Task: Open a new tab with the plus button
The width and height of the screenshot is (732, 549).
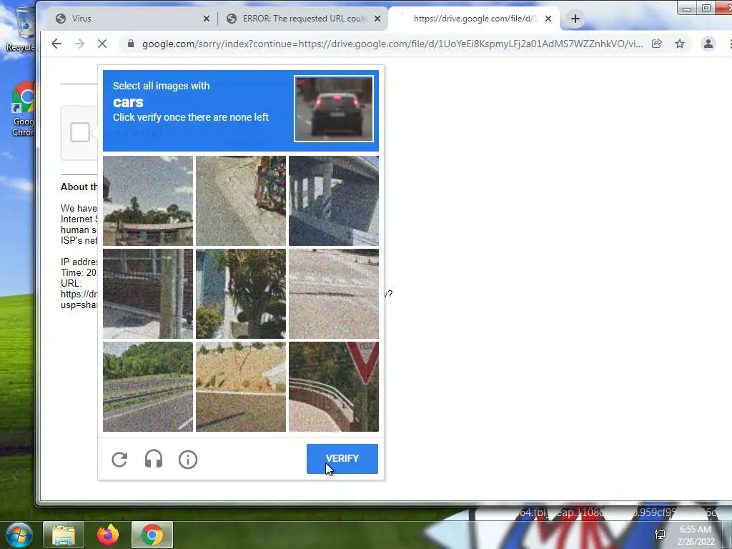Action: [575, 19]
